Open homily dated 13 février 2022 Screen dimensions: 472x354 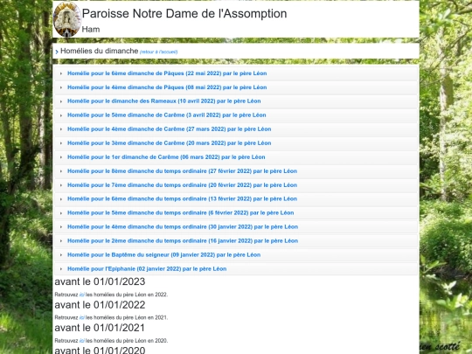(182, 198)
